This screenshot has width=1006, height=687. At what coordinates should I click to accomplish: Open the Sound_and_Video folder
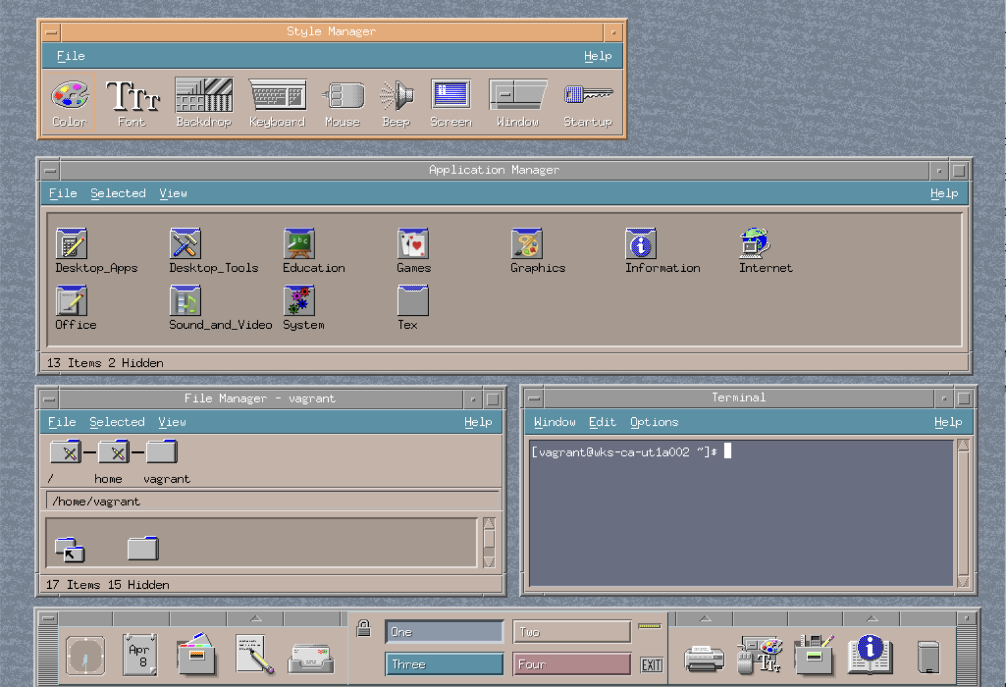(x=185, y=300)
